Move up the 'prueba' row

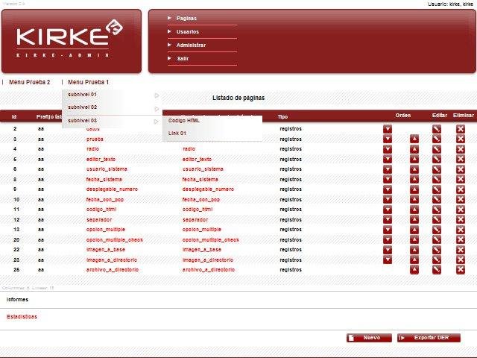pos(414,139)
